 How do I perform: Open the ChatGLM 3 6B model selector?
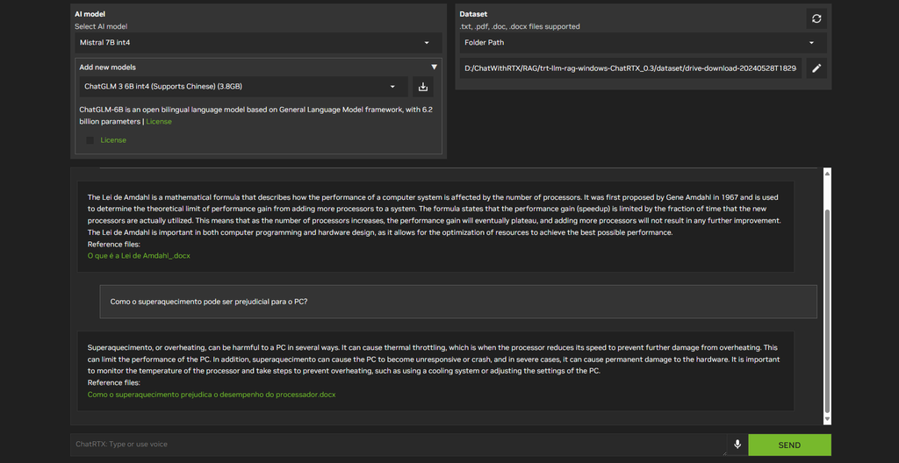pyautogui.click(x=241, y=87)
